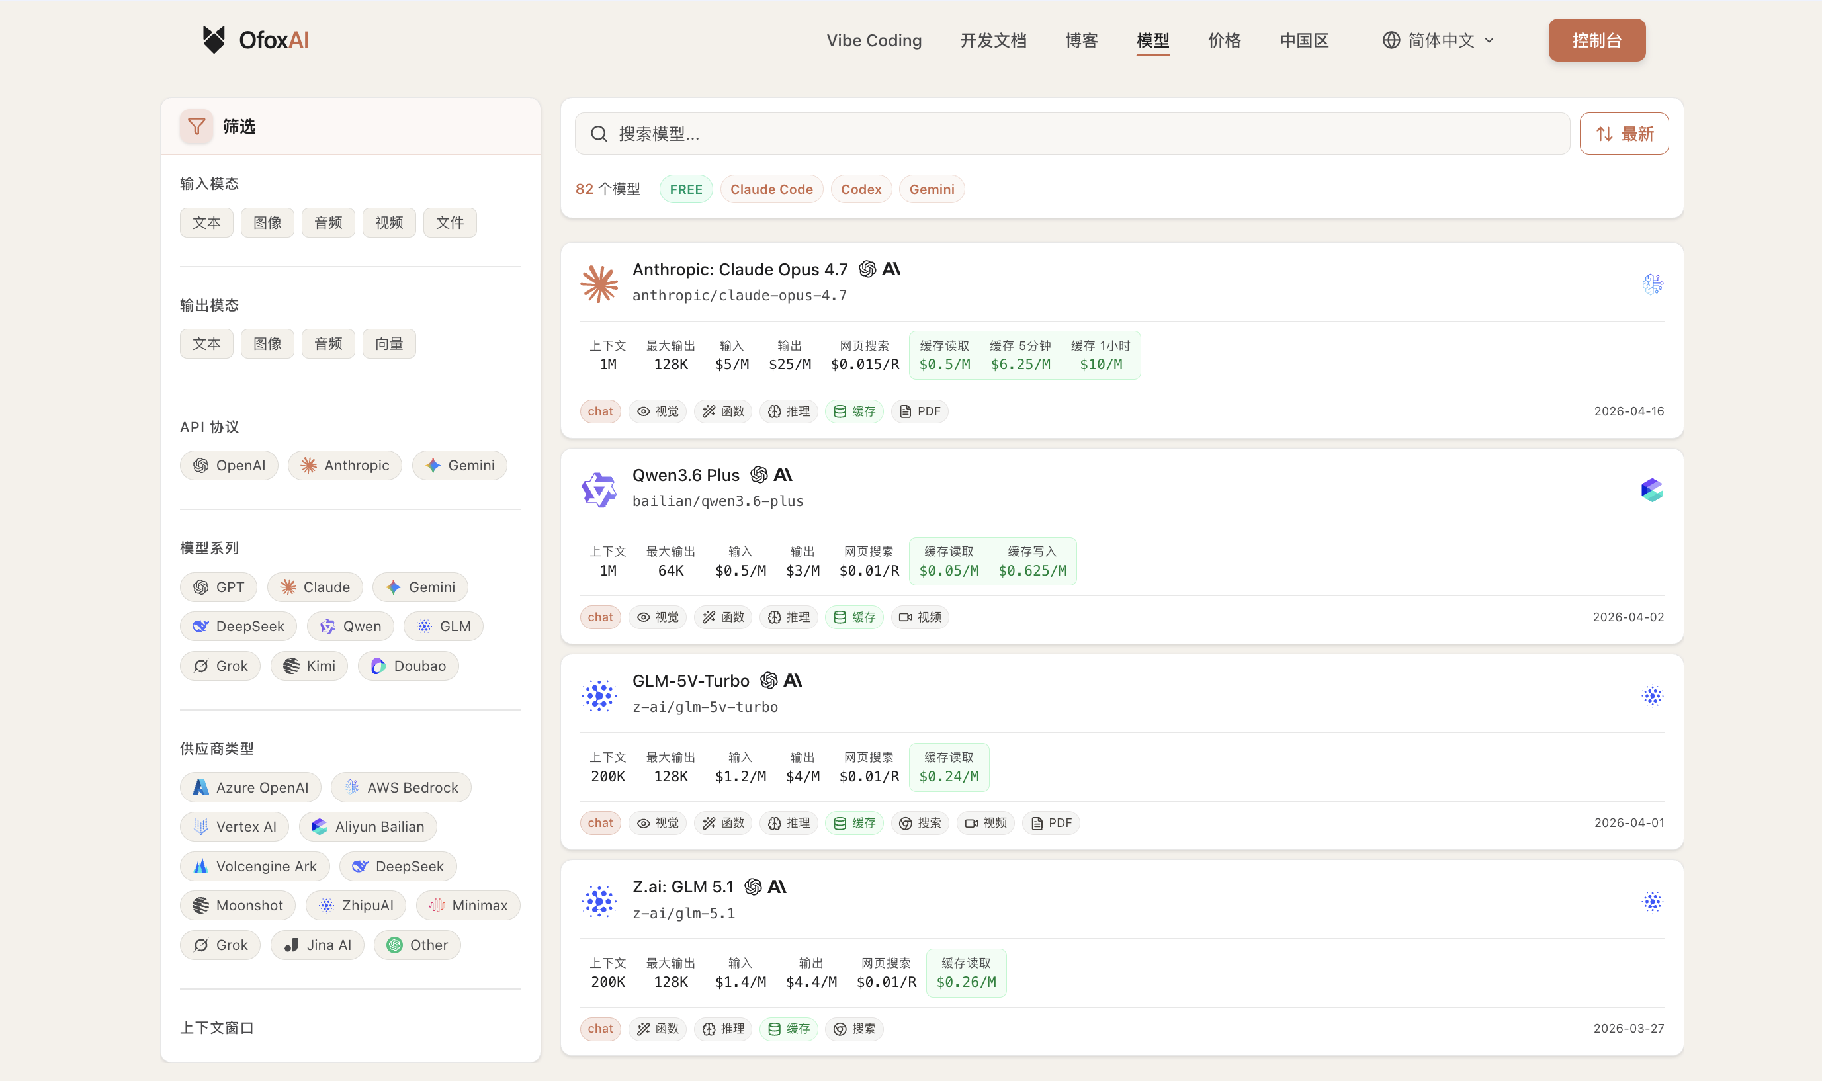Toggle the 图像 input modality filter
The image size is (1822, 1081).
267,222
